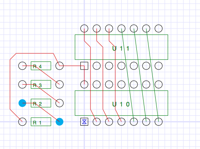The height and width of the screenshot is (149, 200).
Task: Select the R1 resistor label
Action: (37, 122)
